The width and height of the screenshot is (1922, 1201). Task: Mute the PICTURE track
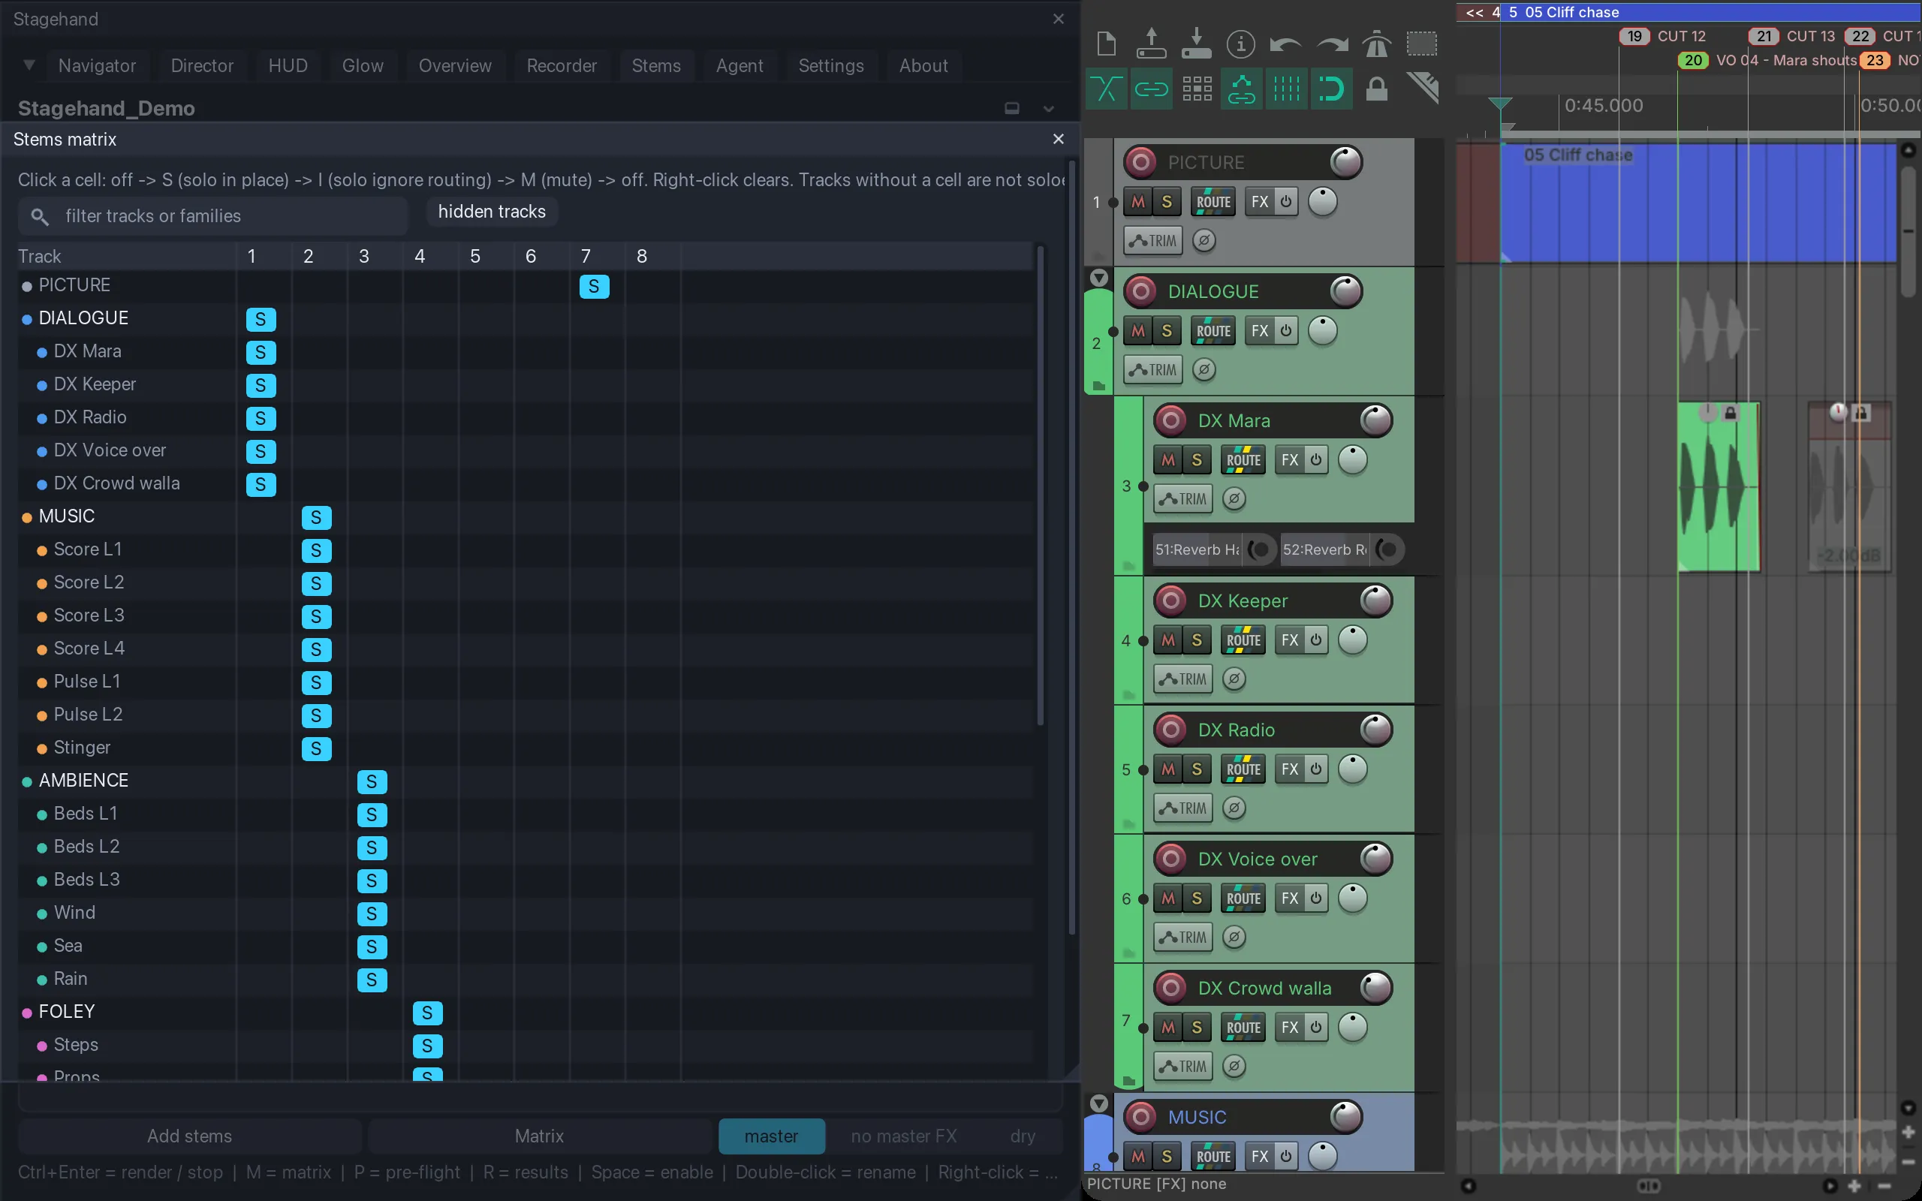1138,202
